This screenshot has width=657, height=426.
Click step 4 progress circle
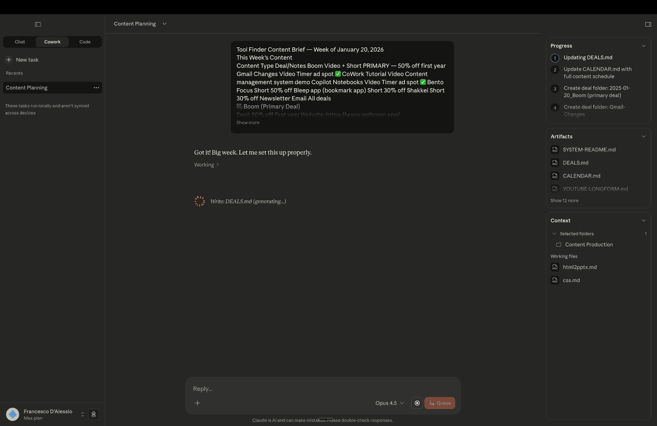555,108
